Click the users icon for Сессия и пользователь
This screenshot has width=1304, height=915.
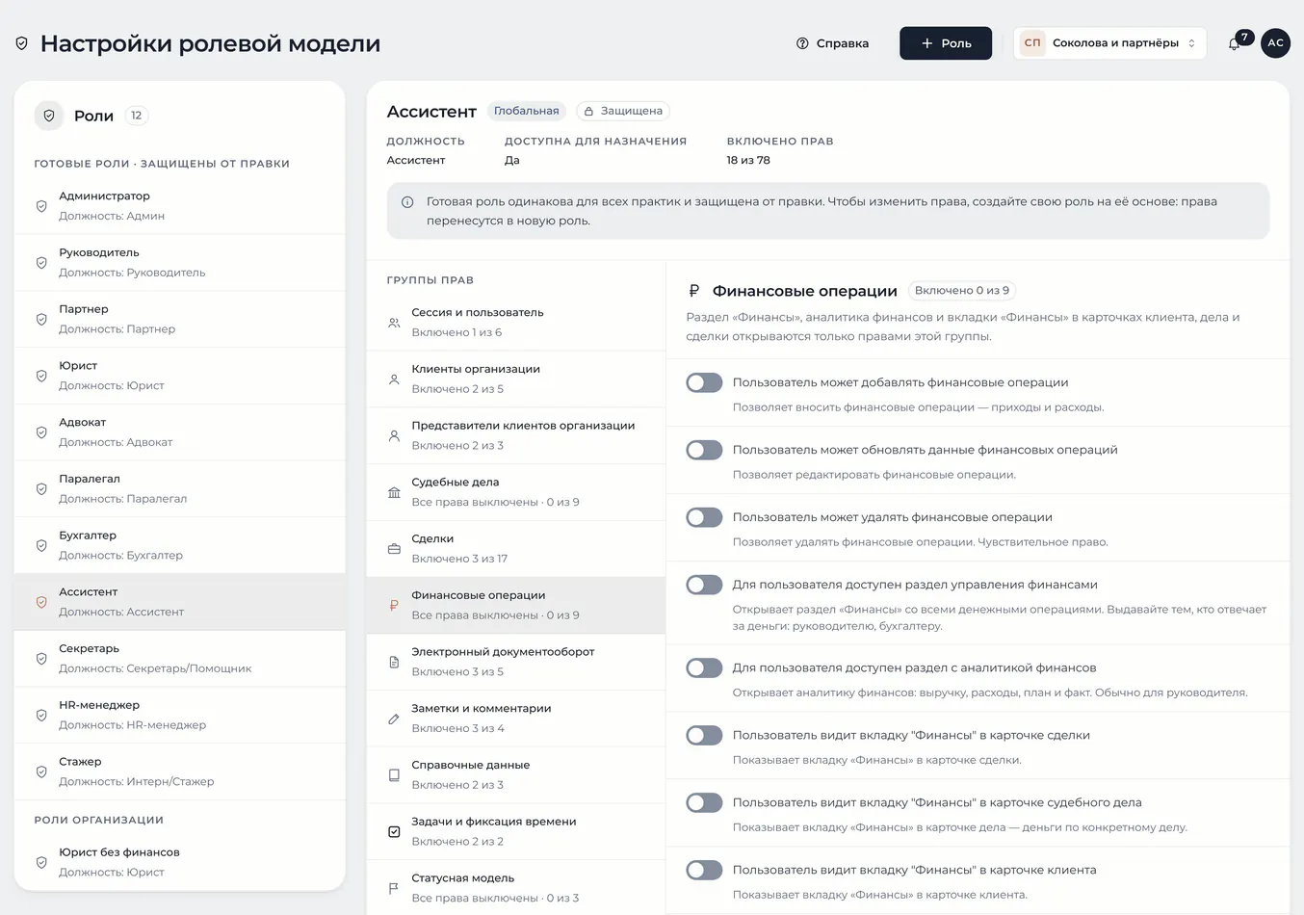394,323
